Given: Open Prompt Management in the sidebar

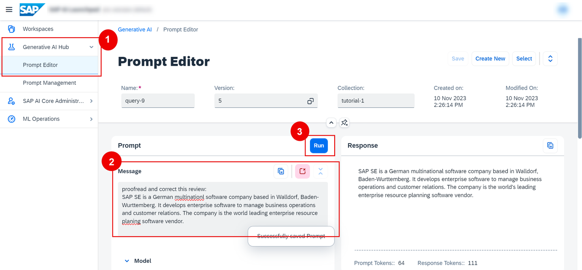Looking at the screenshot, I should [49, 83].
